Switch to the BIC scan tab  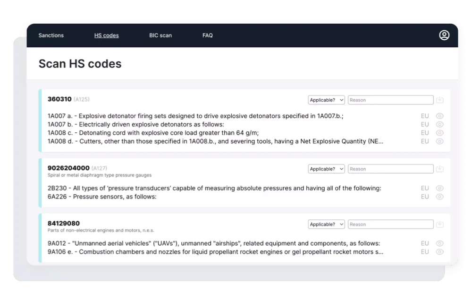pyautogui.click(x=160, y=35)
